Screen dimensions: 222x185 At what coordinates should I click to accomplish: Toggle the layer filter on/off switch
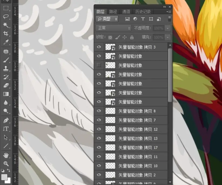tap(169, 19)
